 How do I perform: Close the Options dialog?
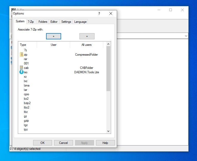pyautogui.click(x=111, y=13)
